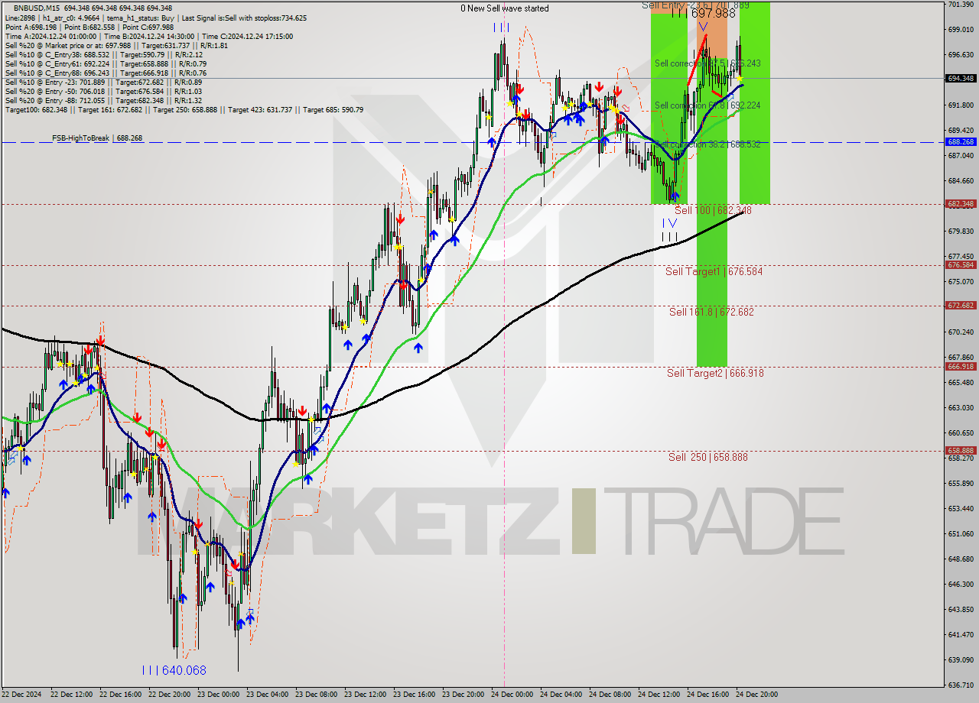Click the blue 688.268 price tag

[x=961, y=142]
